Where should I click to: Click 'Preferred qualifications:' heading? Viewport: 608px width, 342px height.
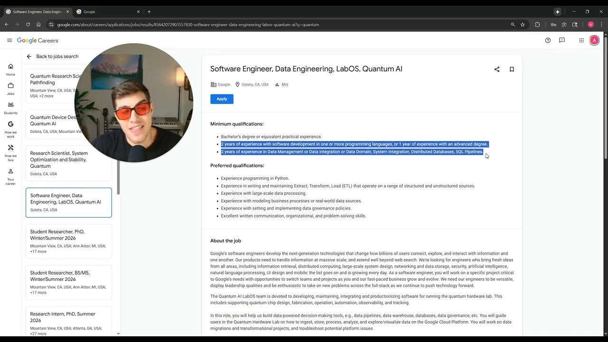[237, 166]
